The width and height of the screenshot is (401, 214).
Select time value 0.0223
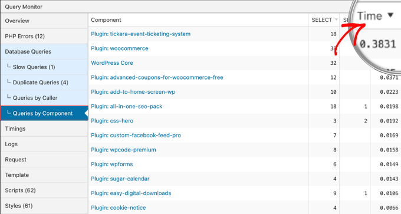(x=389, y=92)
